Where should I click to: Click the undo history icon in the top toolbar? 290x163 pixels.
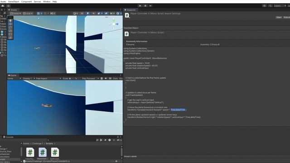point(265,6)
